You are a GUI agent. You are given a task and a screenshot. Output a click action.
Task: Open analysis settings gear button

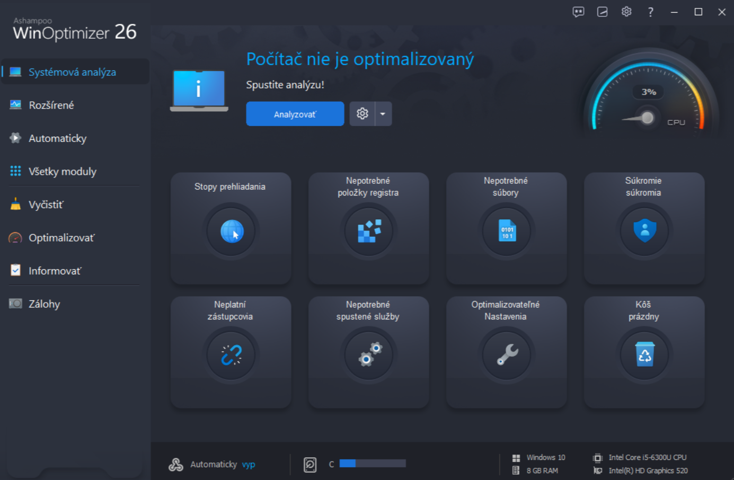pyautogui.click(x=362, y=114)
